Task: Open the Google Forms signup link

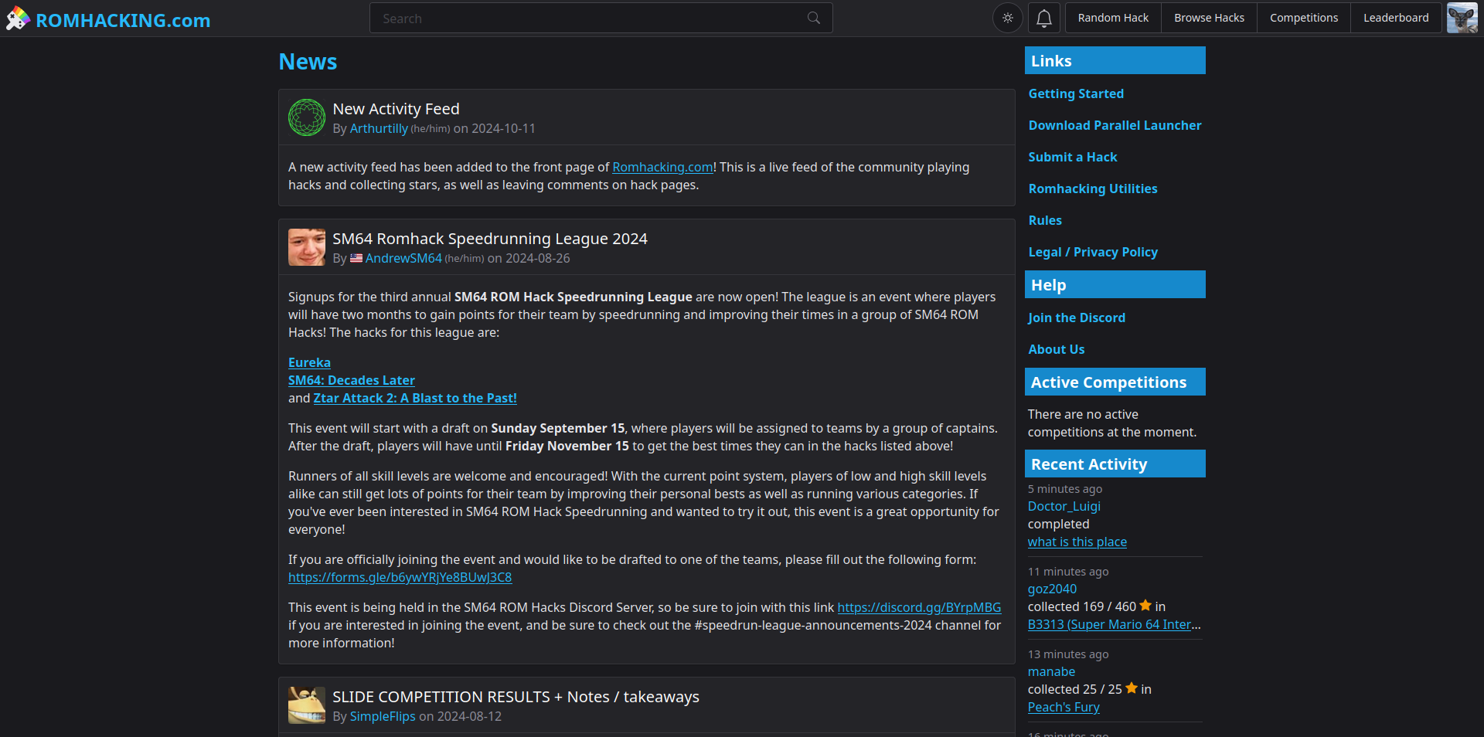Action: 400,577
